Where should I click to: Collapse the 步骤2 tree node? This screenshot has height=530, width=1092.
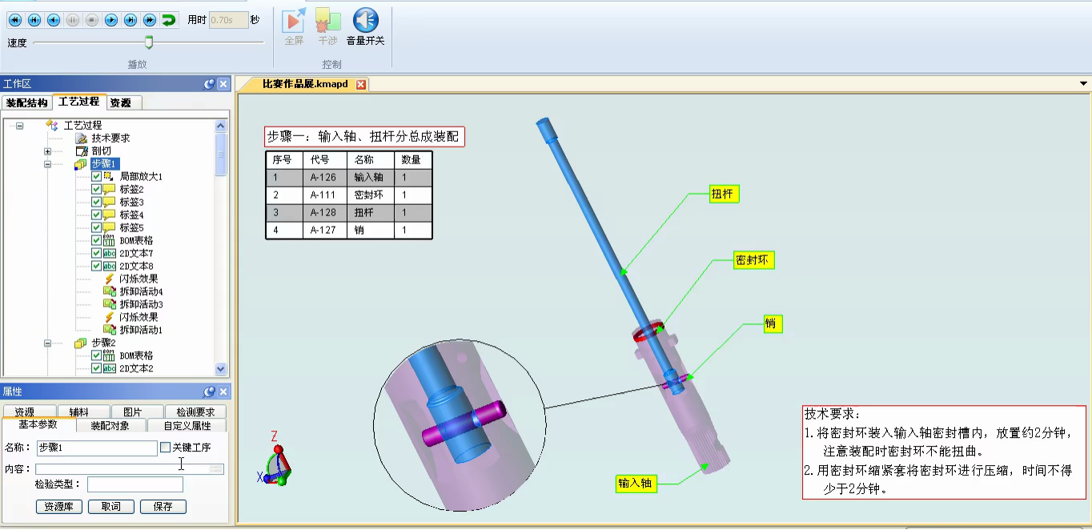pos(48,343)
